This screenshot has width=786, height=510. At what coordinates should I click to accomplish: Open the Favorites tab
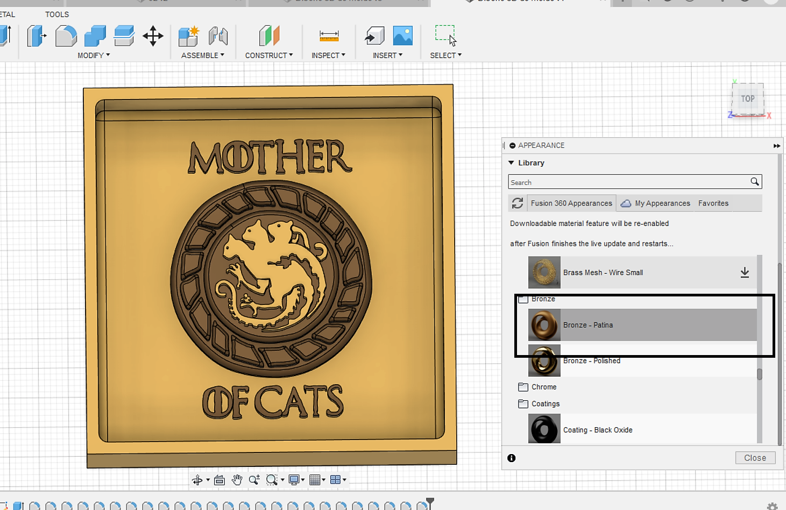[713, 203]
